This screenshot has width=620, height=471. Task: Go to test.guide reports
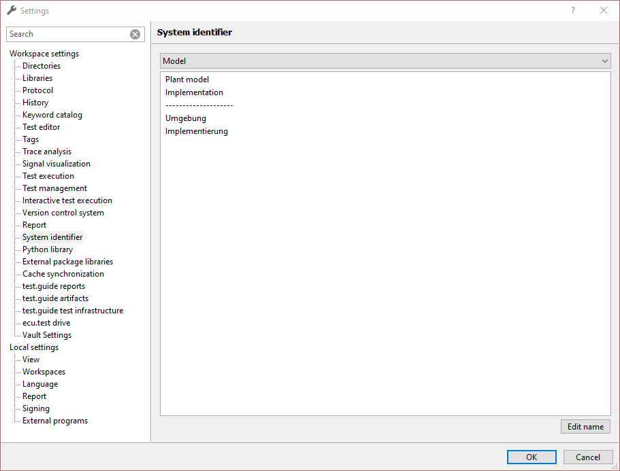tap(54, 286)
